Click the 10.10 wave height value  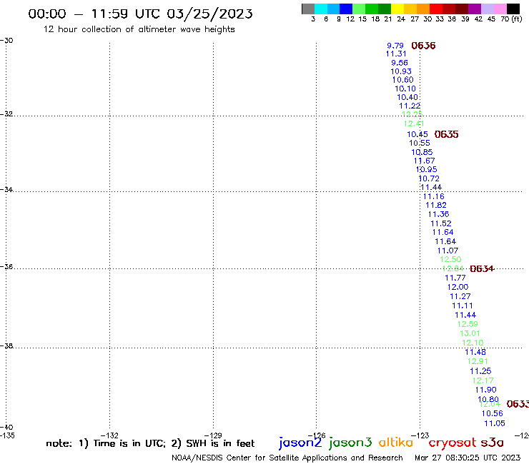tap(405, 89)
